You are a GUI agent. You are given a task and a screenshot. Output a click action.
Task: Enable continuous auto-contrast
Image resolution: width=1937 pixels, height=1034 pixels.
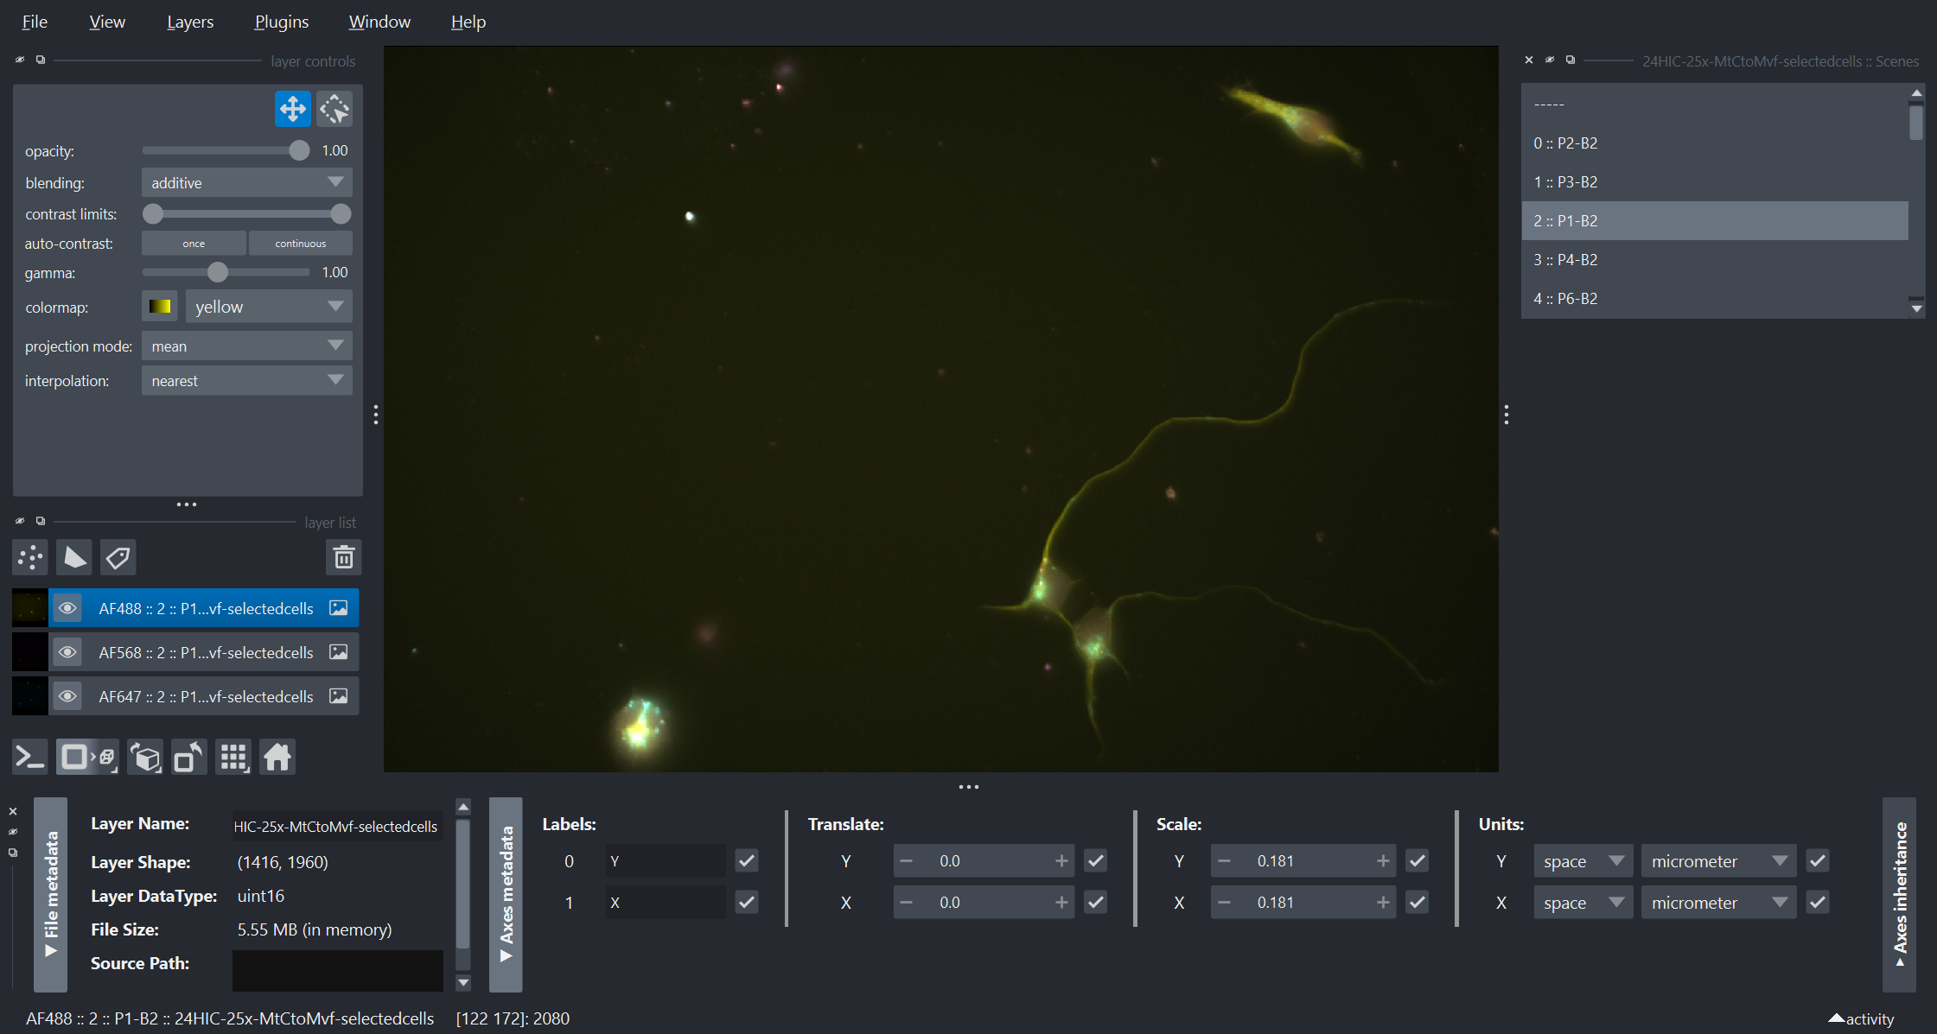(300, 244)
